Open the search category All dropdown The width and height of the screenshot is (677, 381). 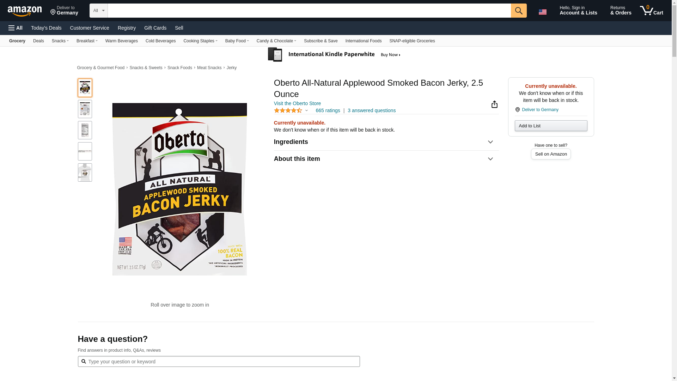[98, 11]
